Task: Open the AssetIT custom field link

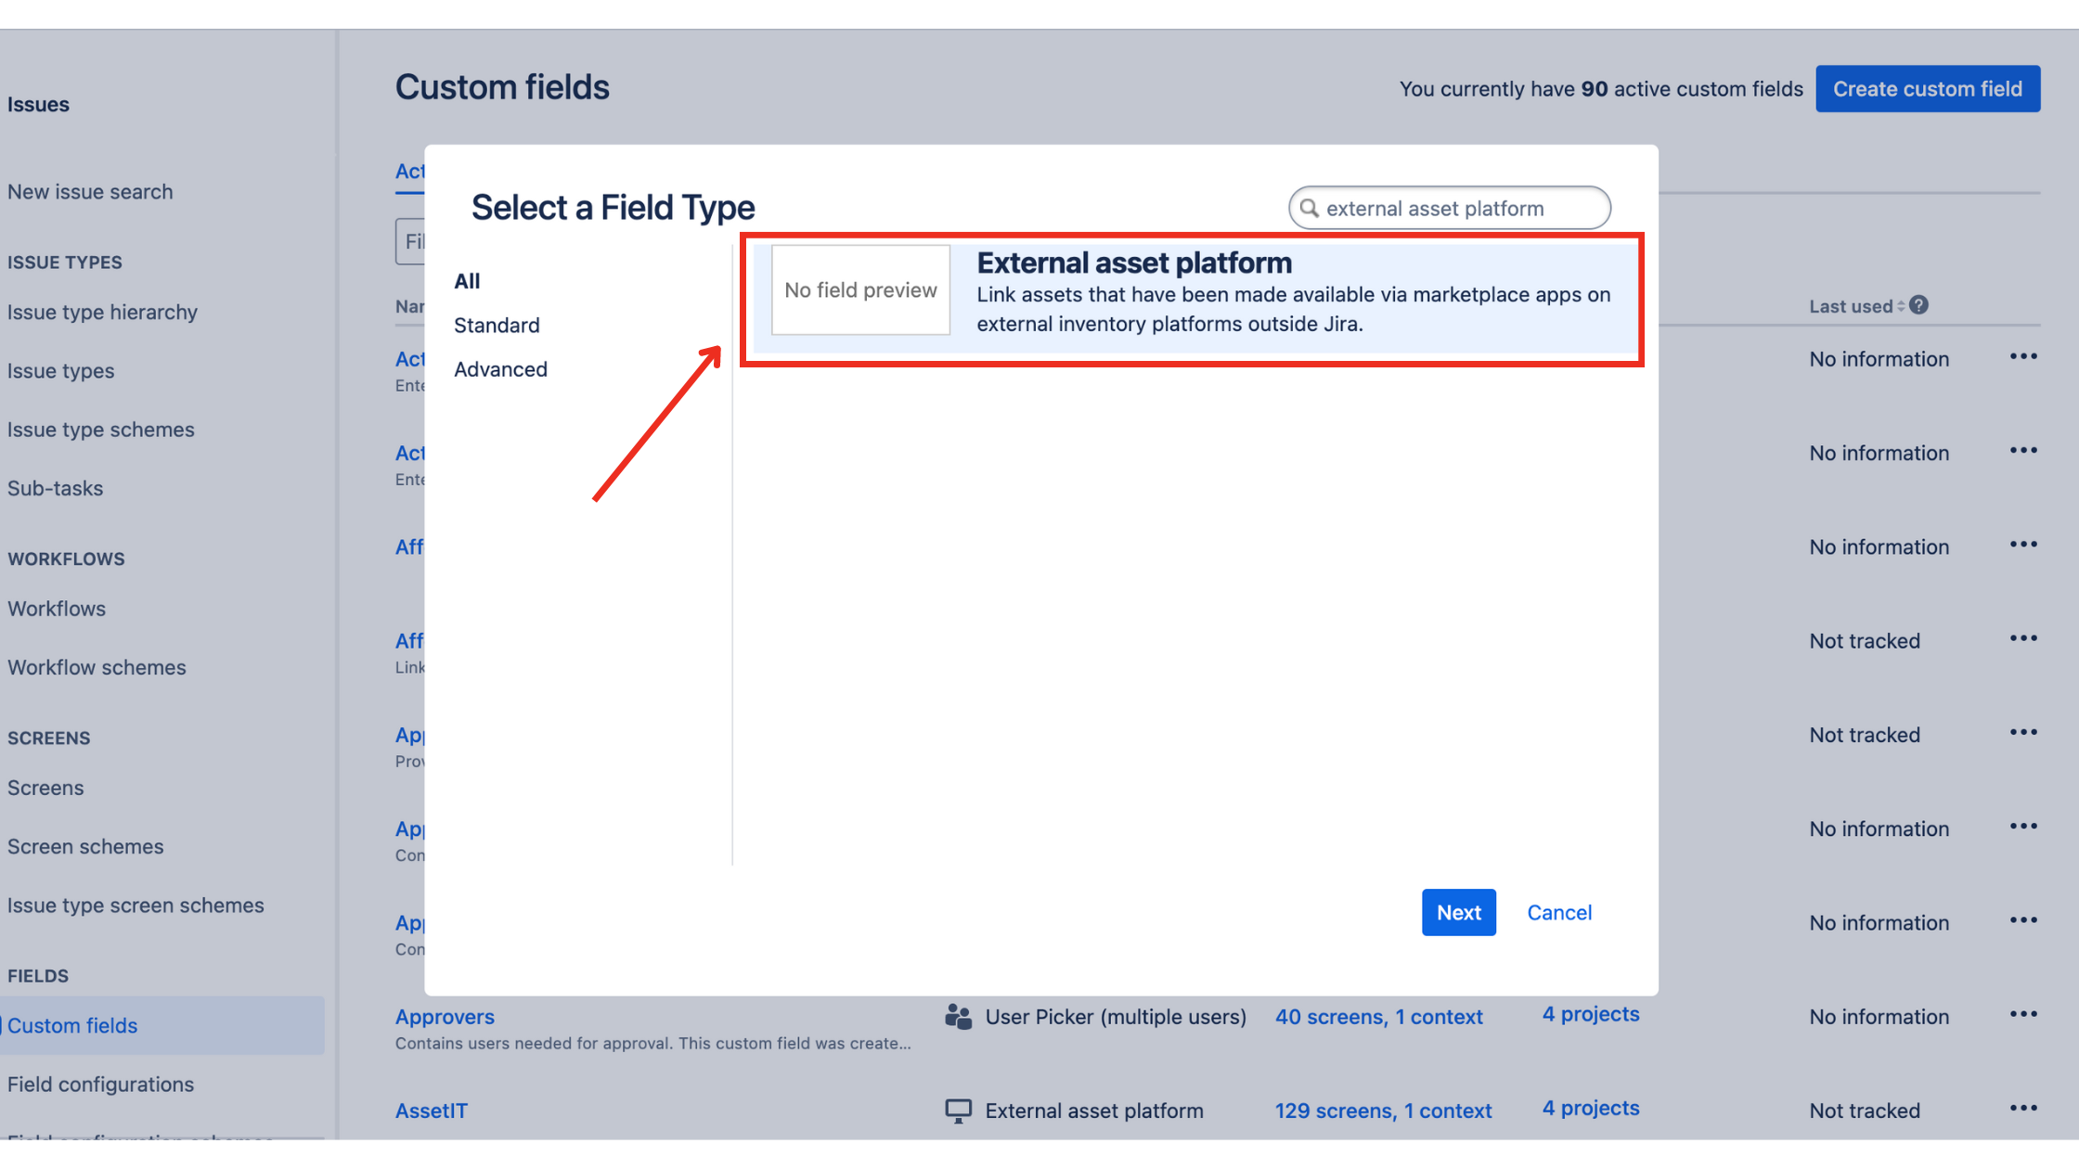Action: click(x=431, y=1111)
